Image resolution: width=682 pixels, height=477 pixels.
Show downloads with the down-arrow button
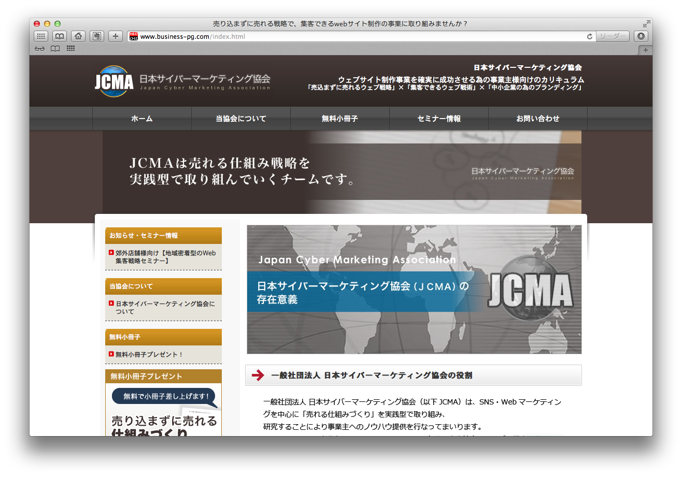tap(641, 36)
